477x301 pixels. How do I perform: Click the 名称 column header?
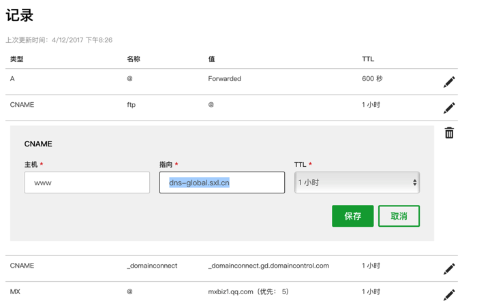(x=134, y=59)
